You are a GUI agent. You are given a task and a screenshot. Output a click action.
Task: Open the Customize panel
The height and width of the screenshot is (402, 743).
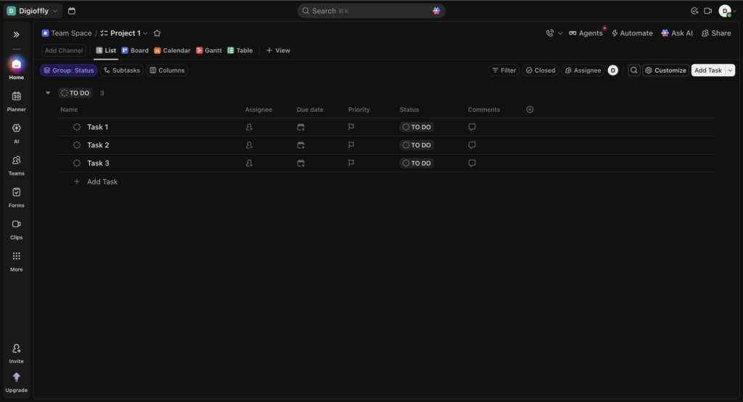click(x=666, y=70)
